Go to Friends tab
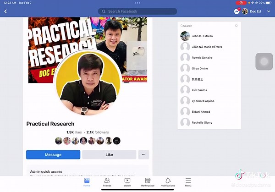 [107, 182]
